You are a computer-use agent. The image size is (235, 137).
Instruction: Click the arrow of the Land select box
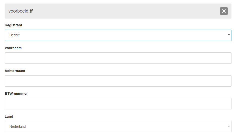tap(229, 126)
